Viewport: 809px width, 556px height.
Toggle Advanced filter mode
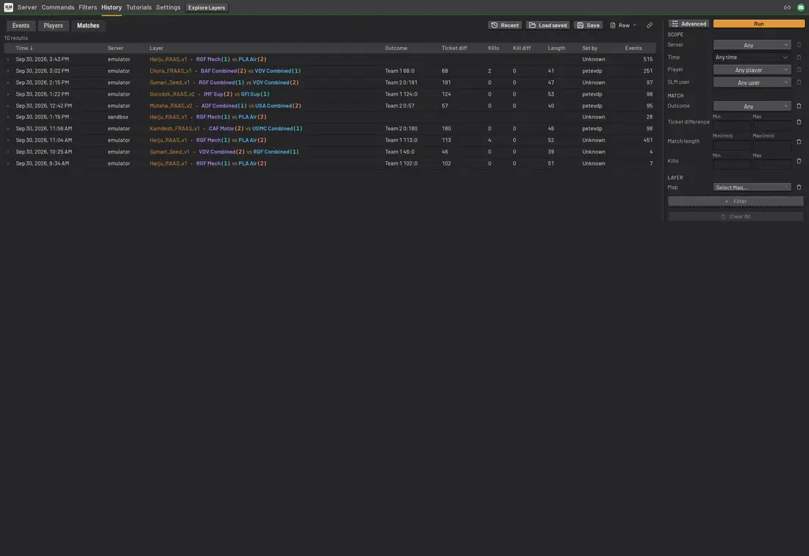click(x=689, y=24)
